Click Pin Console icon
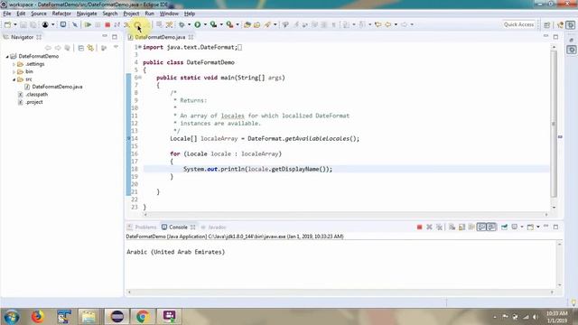The height and width of the screenshot is (325, 578). pyautogui.click(x=504, y=227)
